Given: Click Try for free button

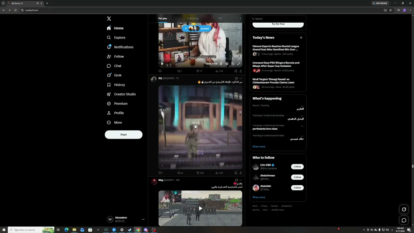Looking at the screenshot, I should (x=278, y=24).
